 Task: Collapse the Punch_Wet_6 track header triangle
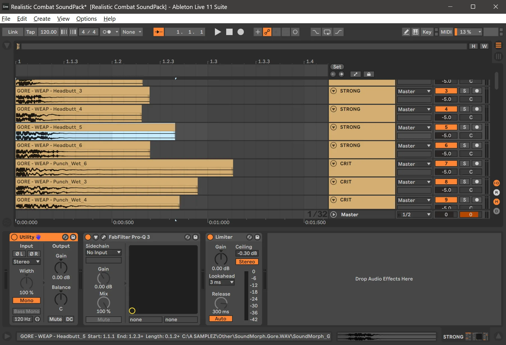point(334,163)
